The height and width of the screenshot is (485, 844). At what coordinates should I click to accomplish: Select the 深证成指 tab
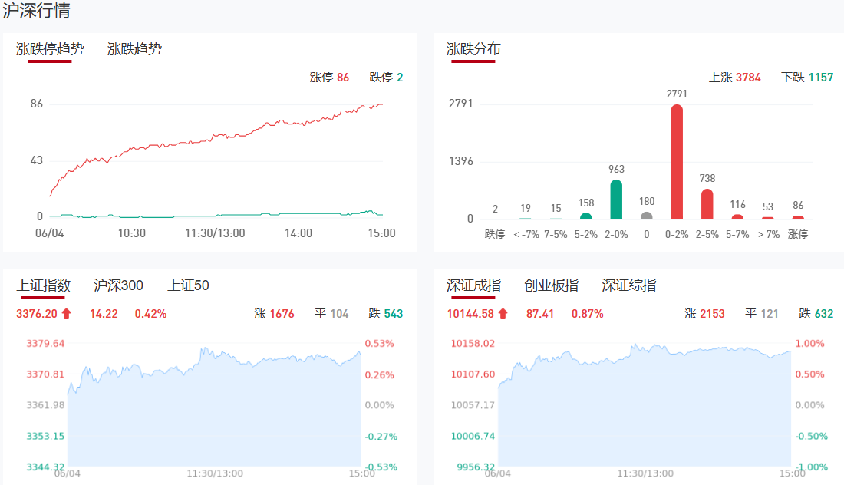click(x=473, y=285)
